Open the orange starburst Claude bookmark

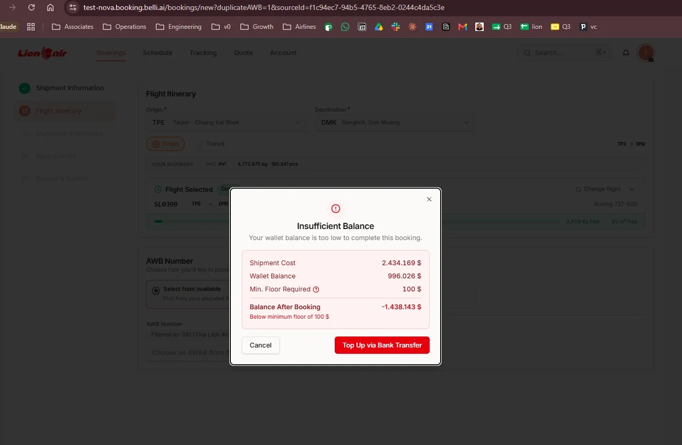412,27
